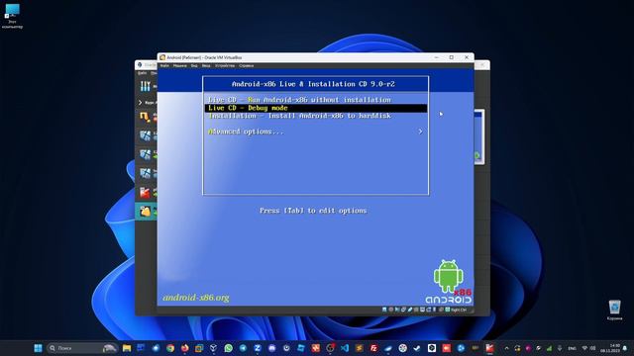Viewport: 634px width, 356px height.
Task: Open the clock and date in taskbar
Action: [610, 348]
